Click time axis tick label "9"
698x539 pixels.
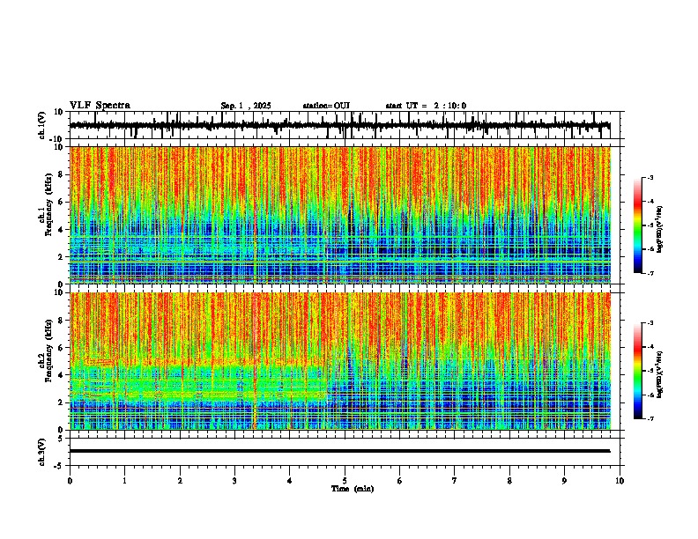(x=564, y=481)
